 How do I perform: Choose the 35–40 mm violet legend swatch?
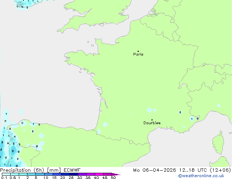coord(90,174)
